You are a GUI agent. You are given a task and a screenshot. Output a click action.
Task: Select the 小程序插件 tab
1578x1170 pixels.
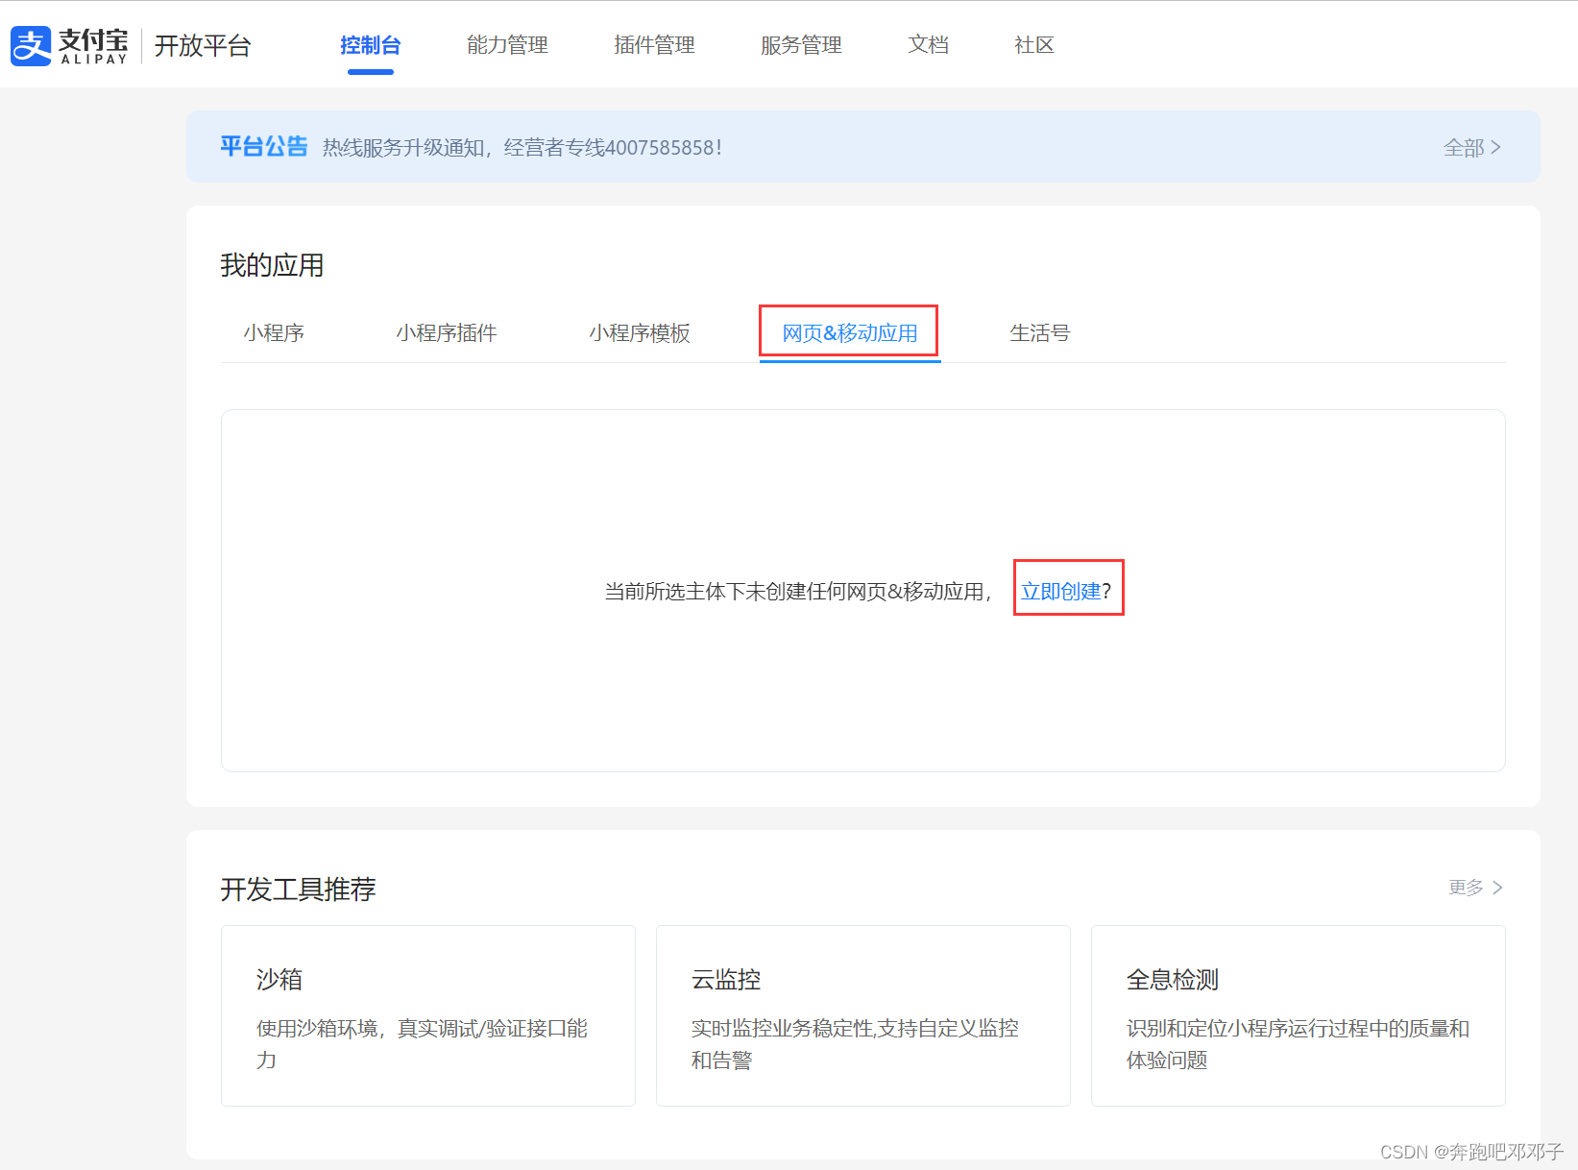click(447, 332)
